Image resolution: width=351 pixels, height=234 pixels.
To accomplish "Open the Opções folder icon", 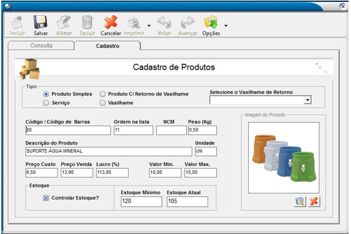I will point(211,22).
